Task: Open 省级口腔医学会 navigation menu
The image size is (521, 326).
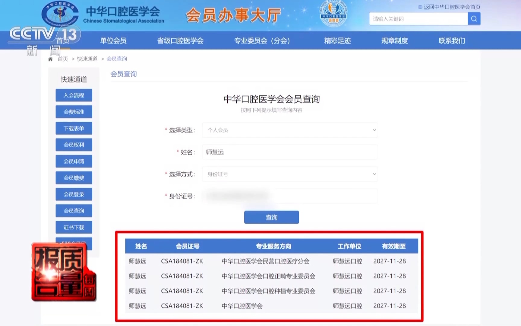Action: click(x=180, y=41)
